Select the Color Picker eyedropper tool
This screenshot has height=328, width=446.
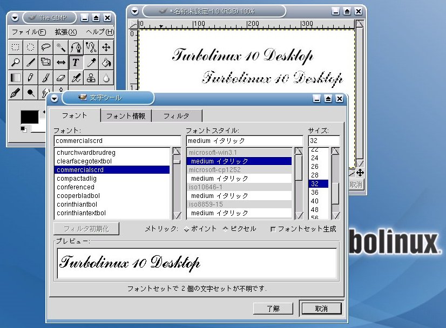[x=91, y=62]
